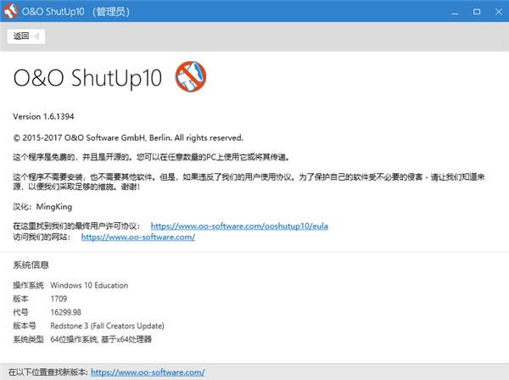Select Redstone 3 (Fall Creators Update) text
This screenshot has height=380, width=509.
108,326
